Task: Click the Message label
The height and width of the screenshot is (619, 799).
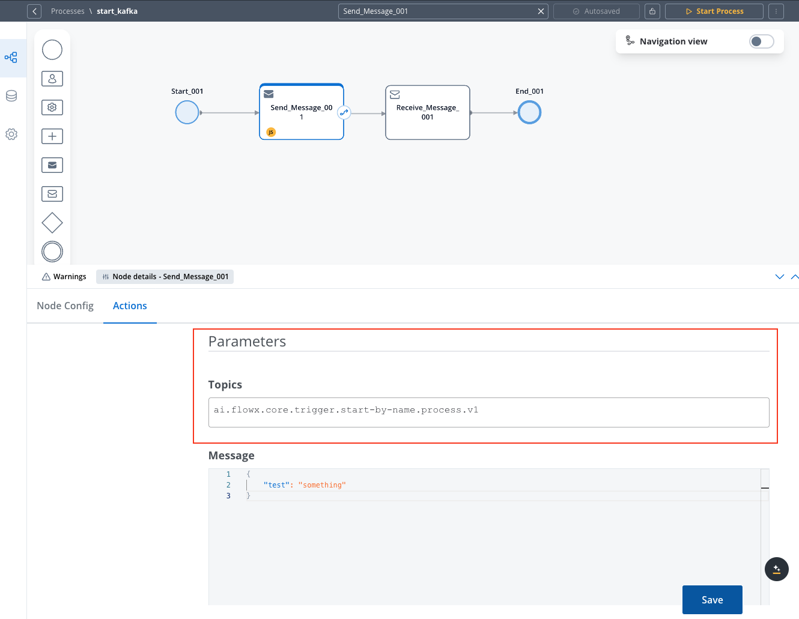Action: pos(231,456)
